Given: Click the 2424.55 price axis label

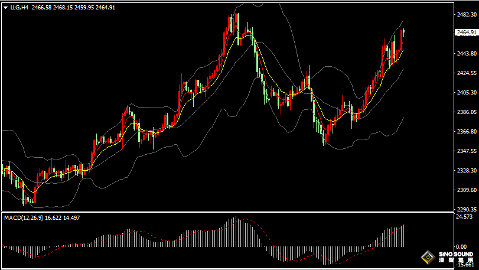Looking at the screenshot, I should 466,73.
